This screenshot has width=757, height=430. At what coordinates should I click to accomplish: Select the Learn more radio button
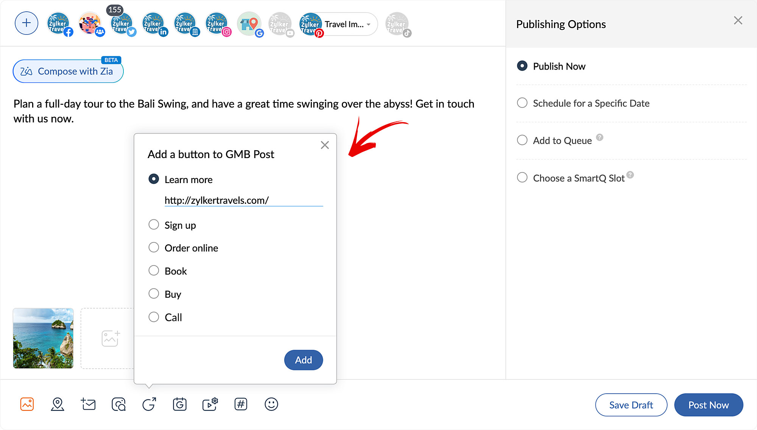tap(153, 179)
